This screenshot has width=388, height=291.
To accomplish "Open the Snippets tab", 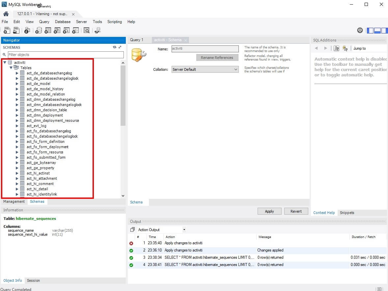I will click(347, 213).
